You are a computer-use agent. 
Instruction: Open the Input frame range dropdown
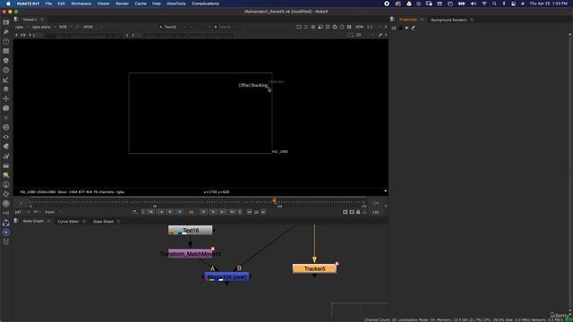(54, 212)
